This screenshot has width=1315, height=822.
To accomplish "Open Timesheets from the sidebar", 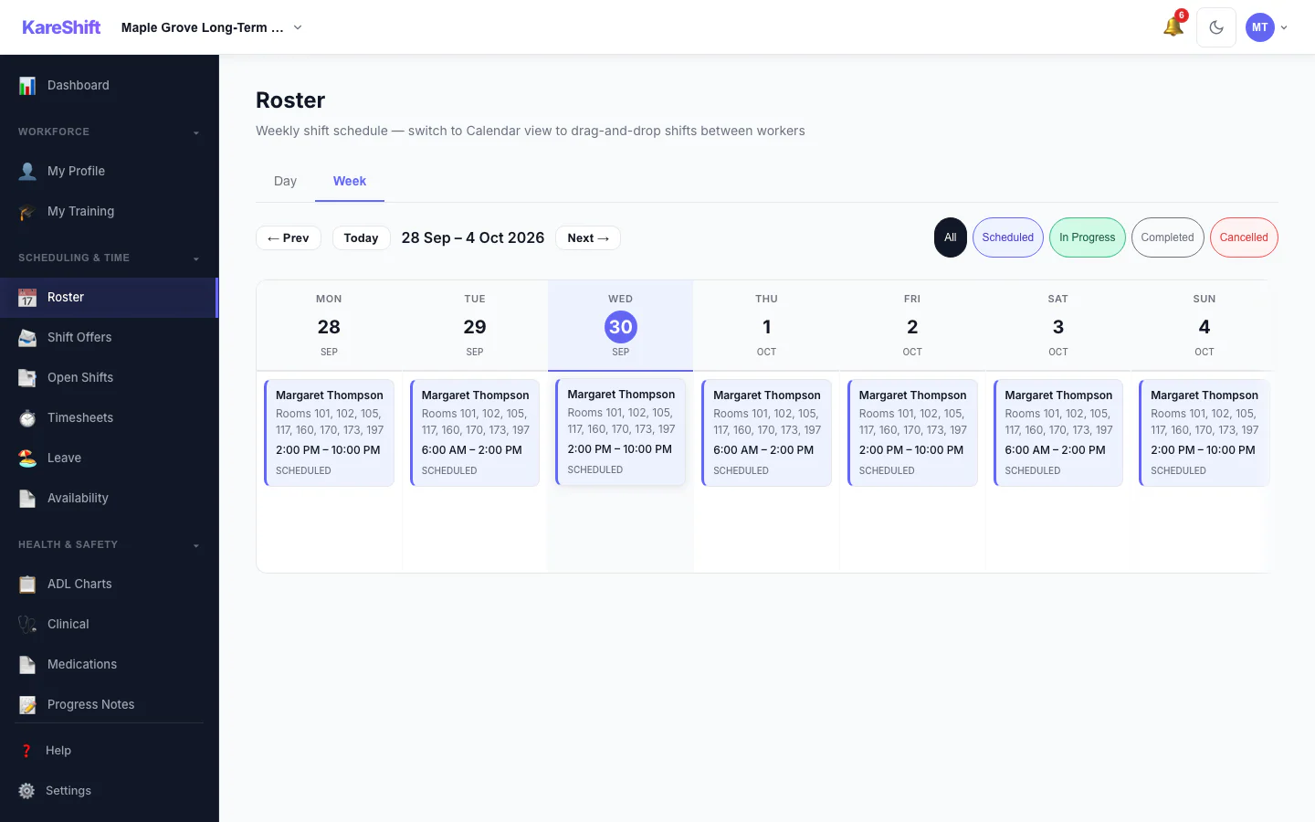I will pyautogui.click(x=110, y=417).
